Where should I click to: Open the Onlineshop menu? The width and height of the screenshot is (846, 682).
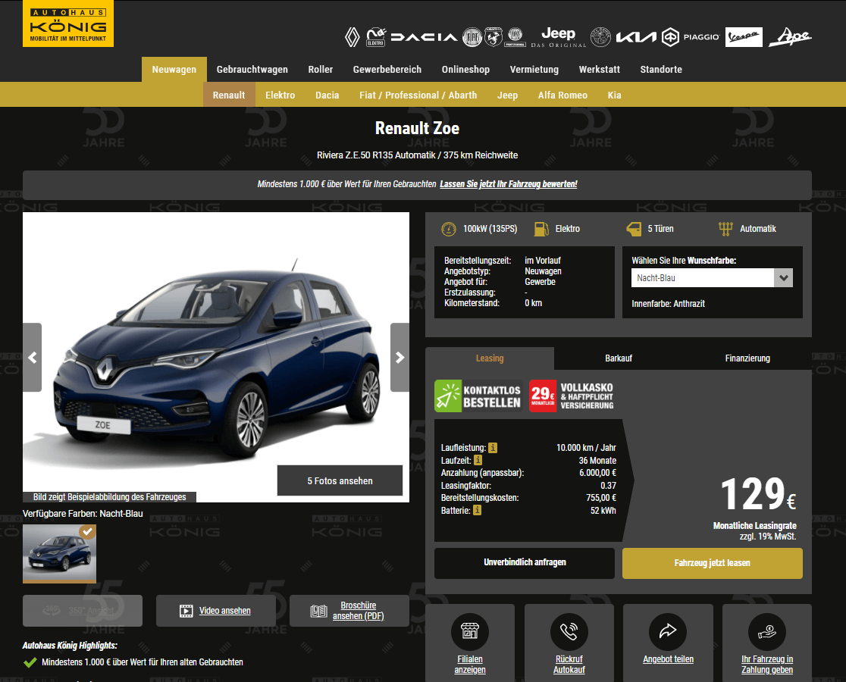coord(465,70)
